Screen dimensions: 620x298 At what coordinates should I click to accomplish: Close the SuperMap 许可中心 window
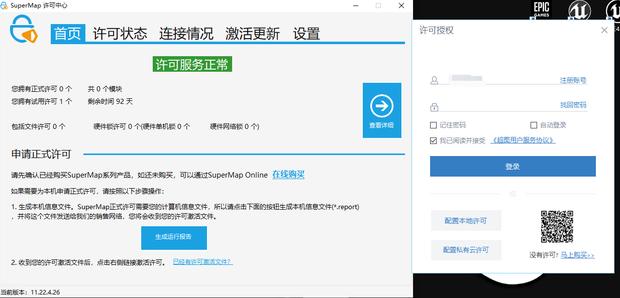[x=401, y=6]
